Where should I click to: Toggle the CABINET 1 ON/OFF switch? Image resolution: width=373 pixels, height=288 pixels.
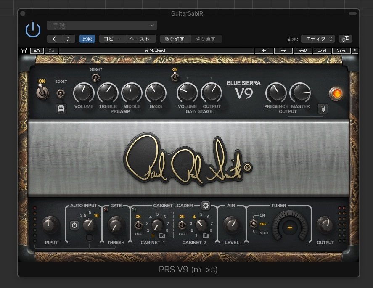tap(138, 225)
